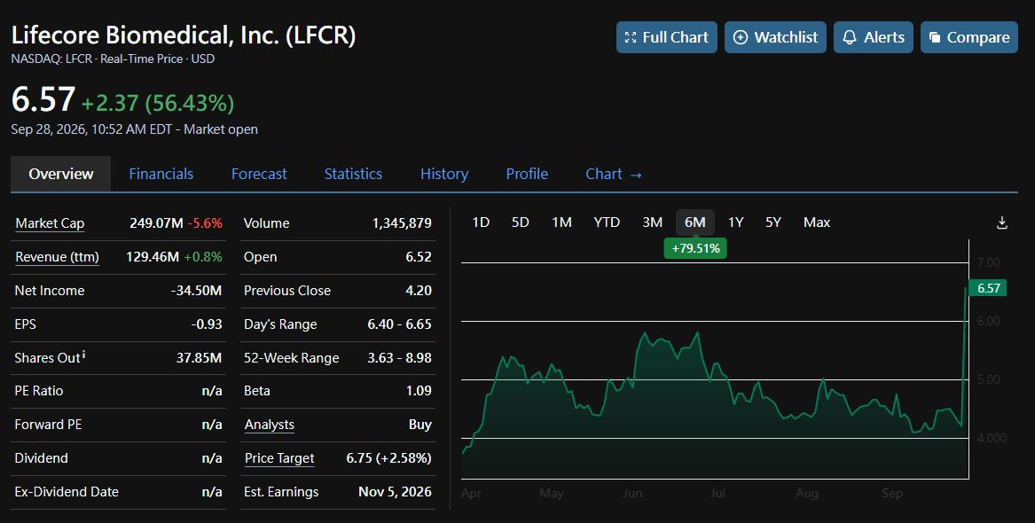The image size is (1035, 523).
Task: Click the Open value 6.52
Action: coord(419,257)
